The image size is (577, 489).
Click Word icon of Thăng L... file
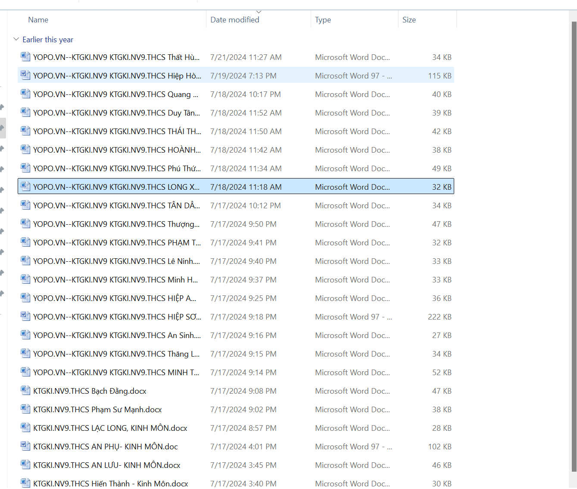25,354
